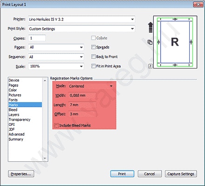Select the Pages pane in list
Screen dimensions: 205x186
click(x=25, y=85)
